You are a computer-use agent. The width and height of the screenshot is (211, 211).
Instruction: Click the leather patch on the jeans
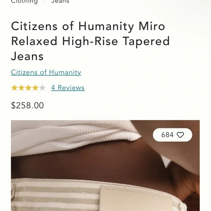[x=136, y=198]
